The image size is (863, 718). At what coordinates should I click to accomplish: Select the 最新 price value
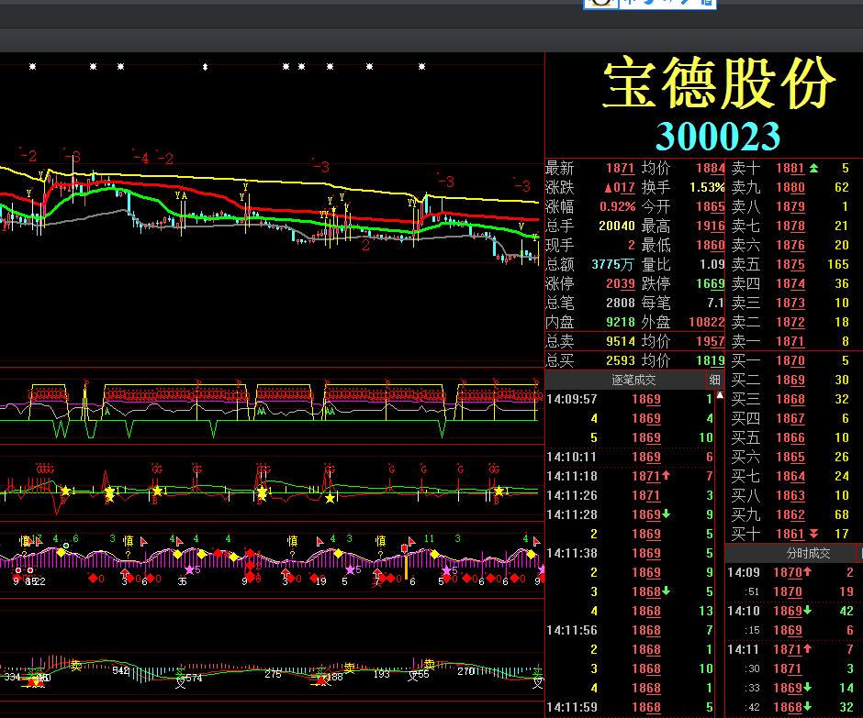(x=621, y=168)
